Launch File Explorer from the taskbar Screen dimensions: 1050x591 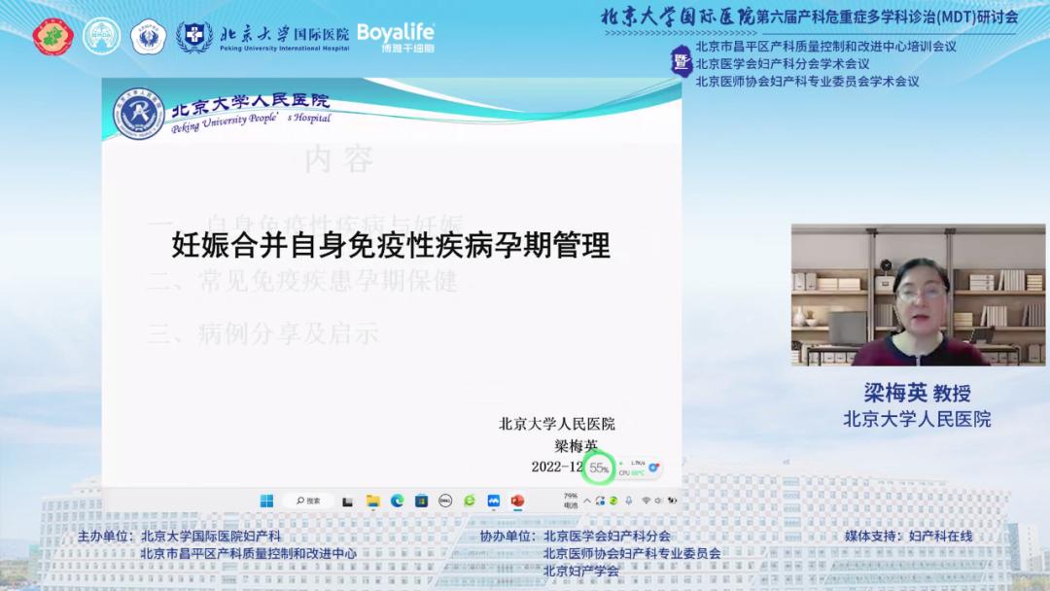(372, 500)
